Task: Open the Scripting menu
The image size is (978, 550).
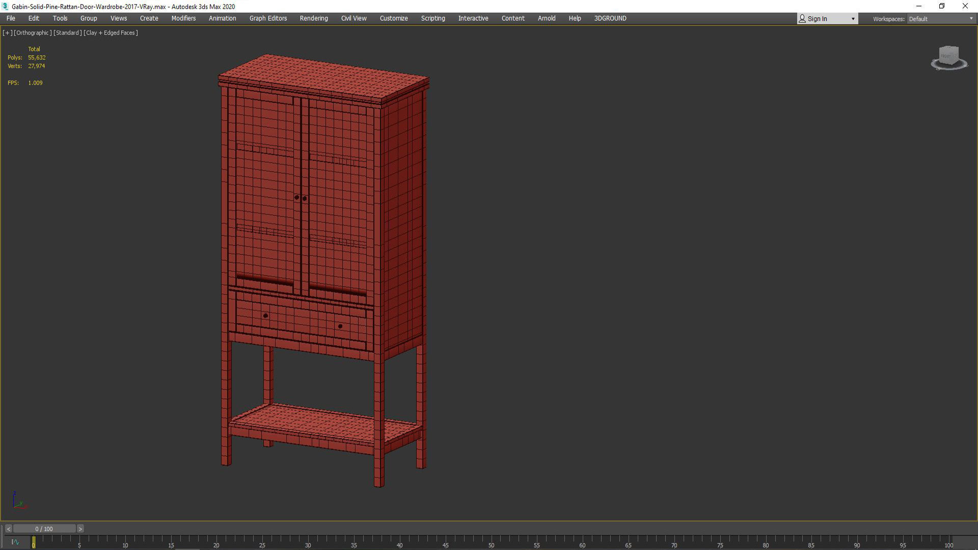Action: point(433,18)
